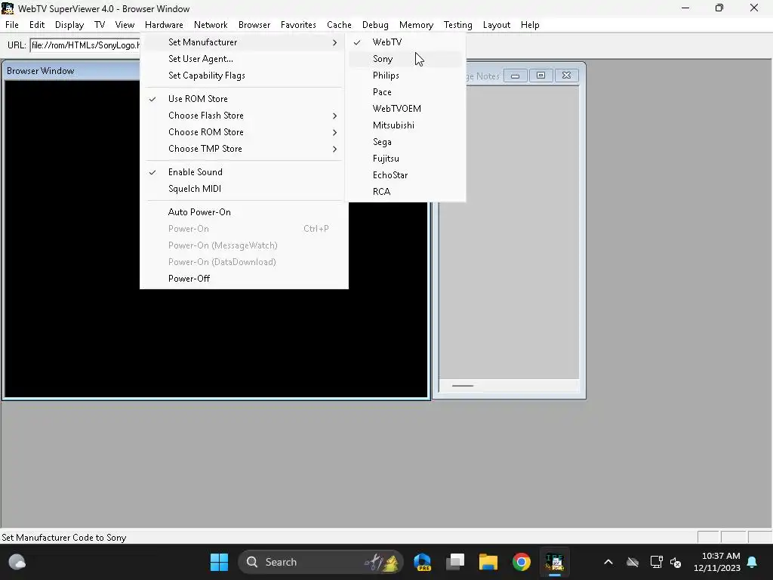
Task: Select WebTVOEM manufacturer entry
Action: 405,109
